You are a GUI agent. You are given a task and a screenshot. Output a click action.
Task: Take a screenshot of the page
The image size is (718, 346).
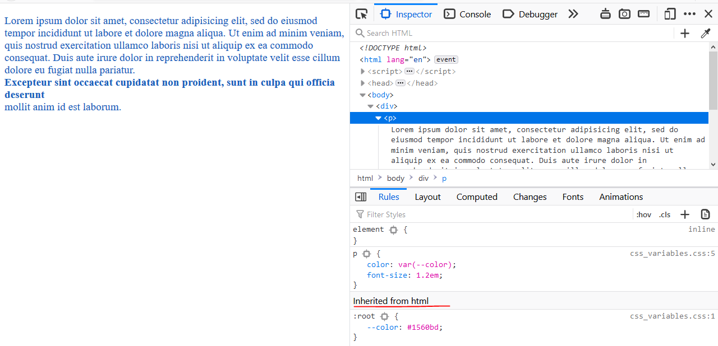(624, 13)
